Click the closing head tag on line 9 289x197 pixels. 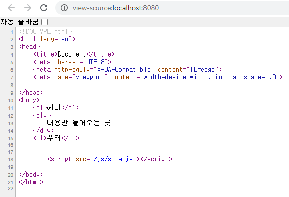(x=31, y=93)
